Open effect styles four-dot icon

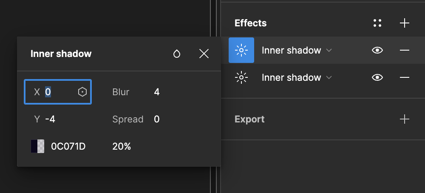point(377,23)
